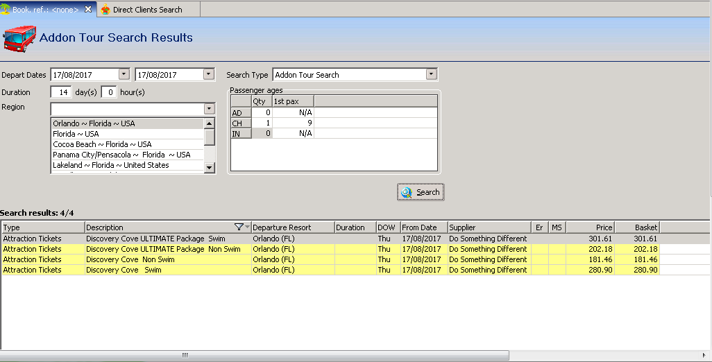712x362 pixels.
Task: Click the IN quantity cell
Action: click(262, 133)
